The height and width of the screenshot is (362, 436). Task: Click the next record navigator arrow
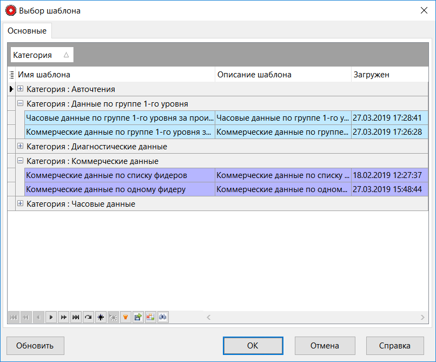point(51,318)
